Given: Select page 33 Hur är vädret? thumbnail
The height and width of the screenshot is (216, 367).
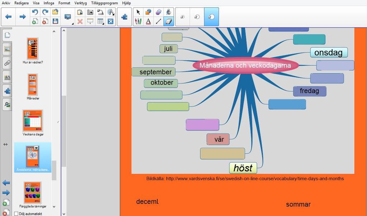Looking at the screenshot, I should (33, 48).
